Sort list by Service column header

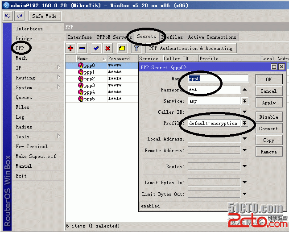click(150, 58)
